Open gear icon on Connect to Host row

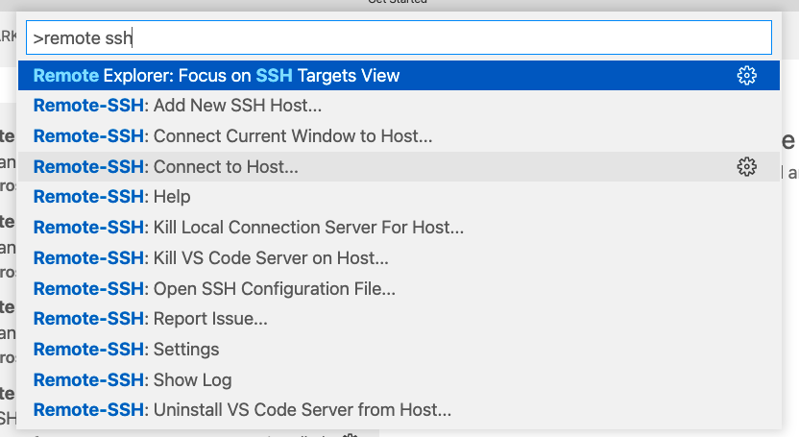[x=746, y=166]
